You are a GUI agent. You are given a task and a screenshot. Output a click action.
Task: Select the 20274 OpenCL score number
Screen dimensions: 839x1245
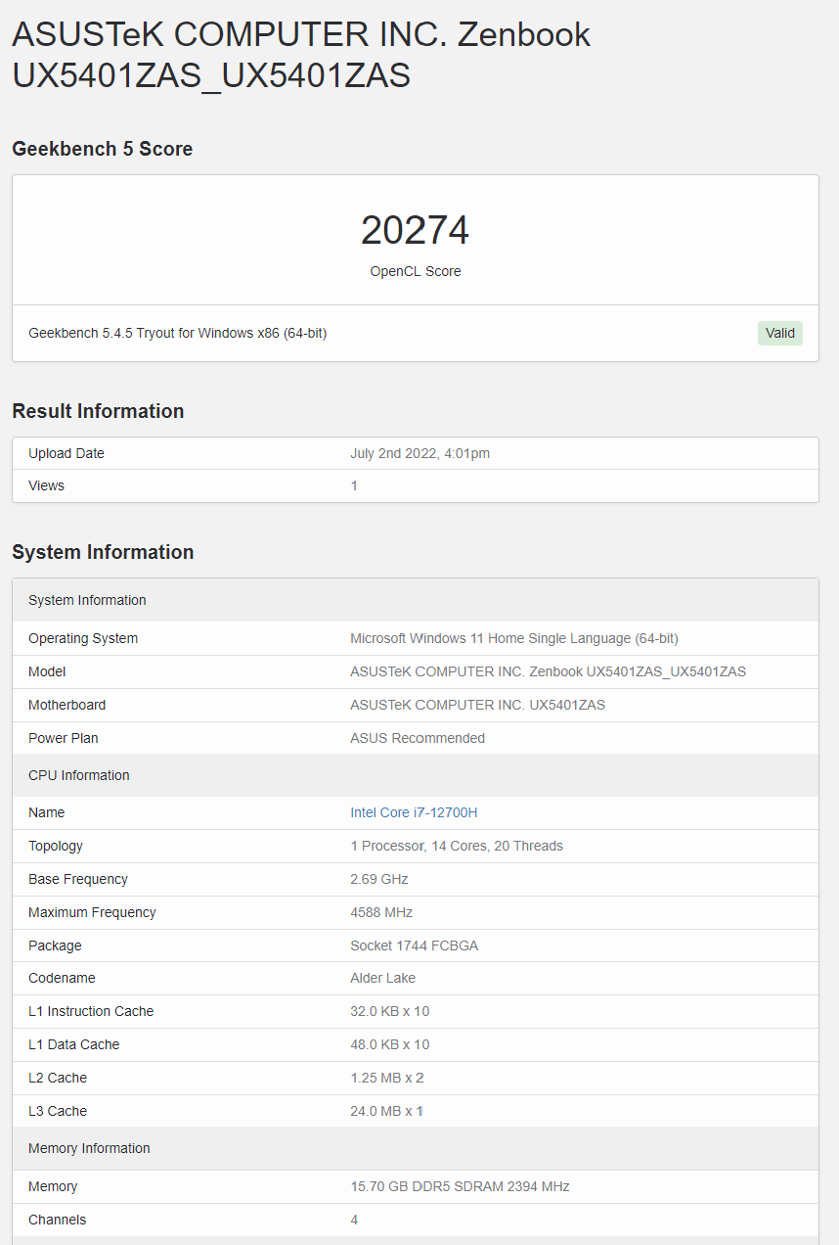[x=415, y=230]
